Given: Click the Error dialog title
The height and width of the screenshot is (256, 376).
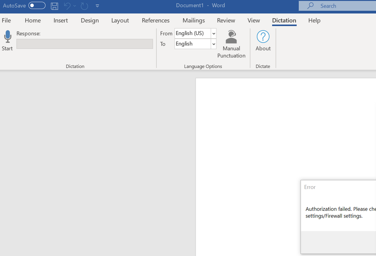Looking at the screenshot, I should click(x=310, y=187).
